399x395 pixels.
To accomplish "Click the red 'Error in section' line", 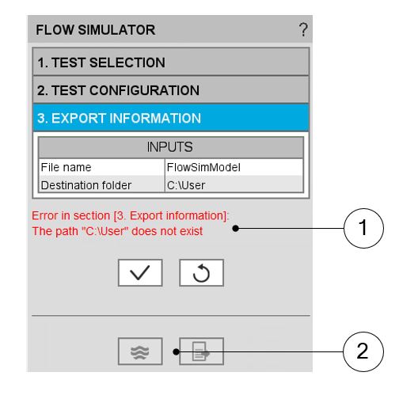I will [131, 215].
